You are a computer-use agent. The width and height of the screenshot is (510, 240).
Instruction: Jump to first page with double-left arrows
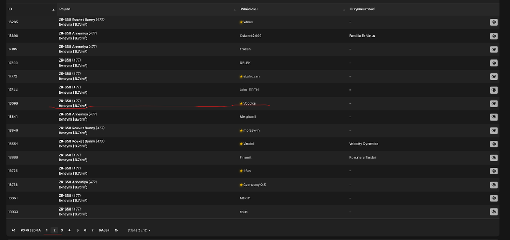click(x=13, y=230)
